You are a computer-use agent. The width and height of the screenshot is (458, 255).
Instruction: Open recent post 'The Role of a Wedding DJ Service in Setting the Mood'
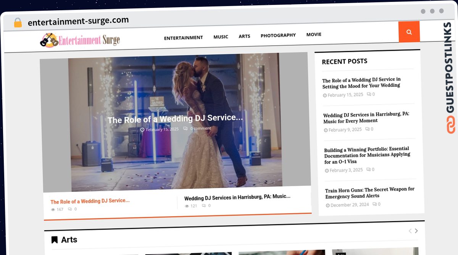pos(361,83)
